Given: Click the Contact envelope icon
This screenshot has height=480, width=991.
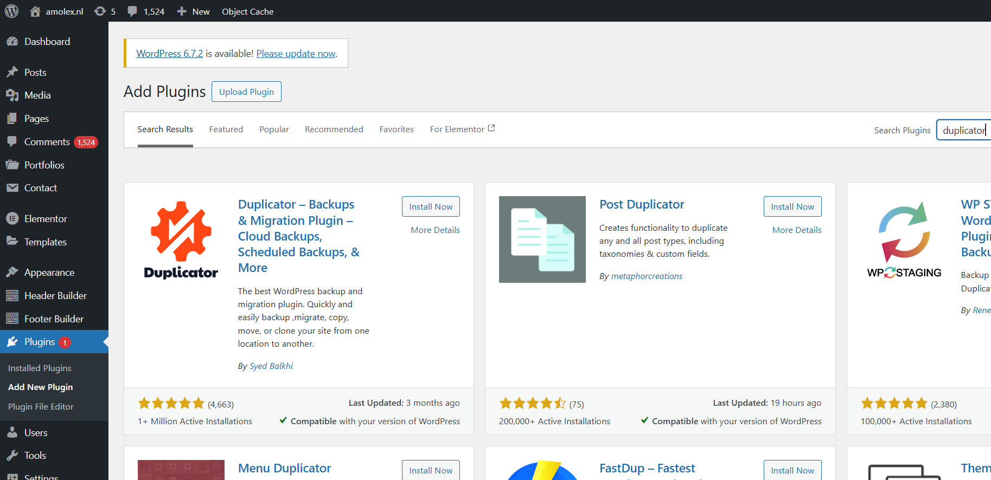Looking at the screenshot, I should pos(12,188).
